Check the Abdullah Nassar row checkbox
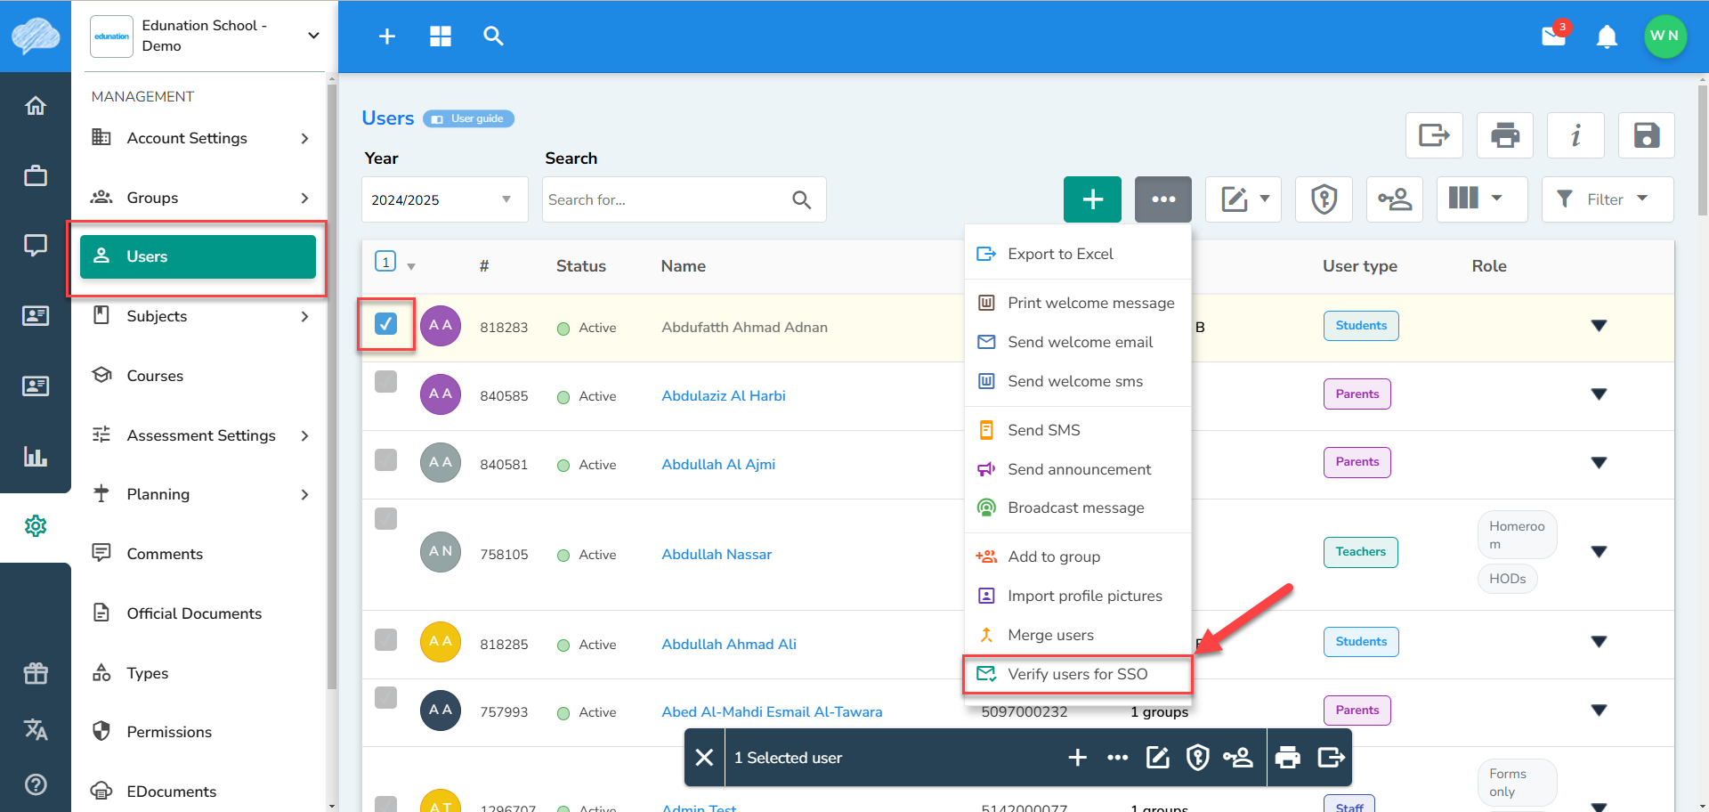This screenshot has height=812, width=1709. pyautogui.click(x=385, y=518)
